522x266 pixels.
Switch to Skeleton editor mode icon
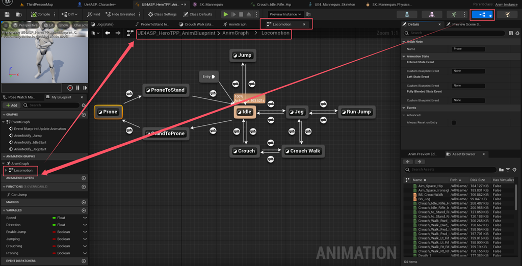click(x=407, y=14)
